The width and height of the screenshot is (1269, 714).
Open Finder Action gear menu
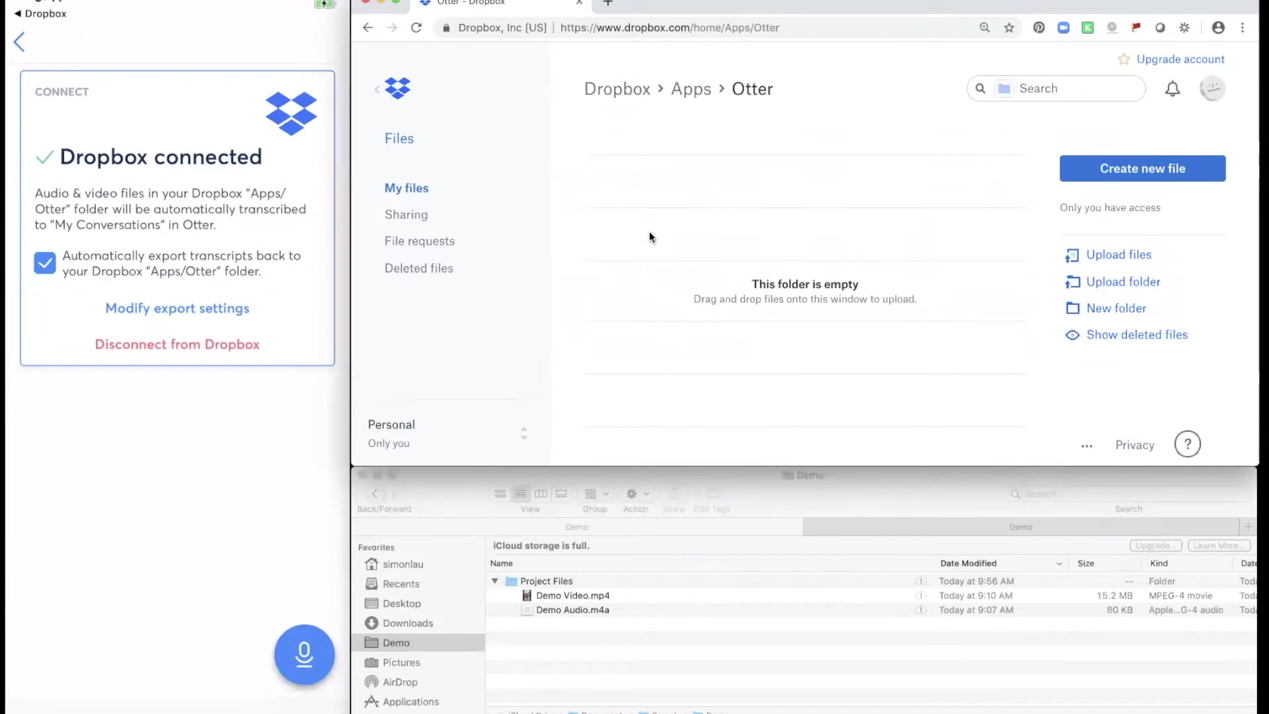coord(638,495)
